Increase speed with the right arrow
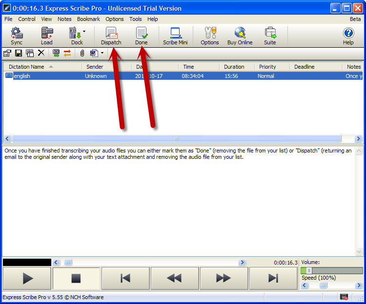 click(359, 285)
